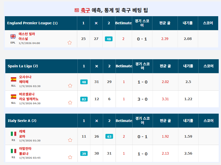Open the 헤타페 team link
Screen dimensions: 221x165
24,82
